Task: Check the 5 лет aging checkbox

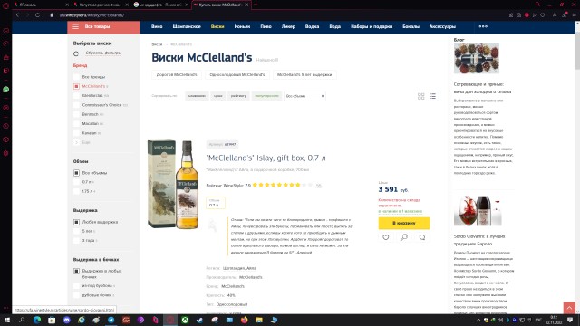Action: tap(76, 231)
